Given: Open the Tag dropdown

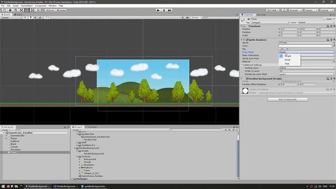Looking at the screenshot, I should [x=270, y=23].
